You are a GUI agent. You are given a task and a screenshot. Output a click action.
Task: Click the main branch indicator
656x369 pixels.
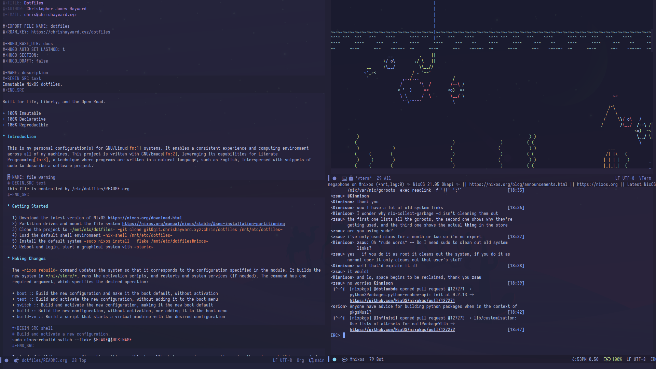pos(319,360)
